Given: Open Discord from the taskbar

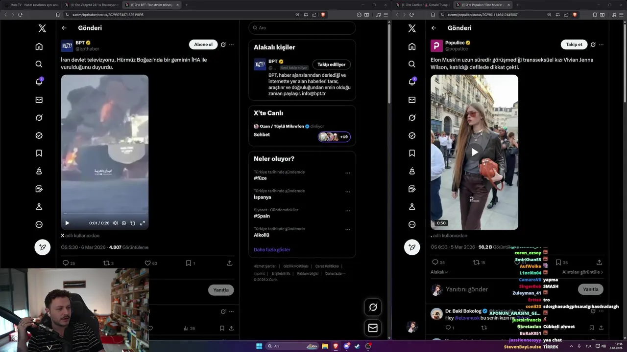Looking at the screenshot, I should click(346, 346).
